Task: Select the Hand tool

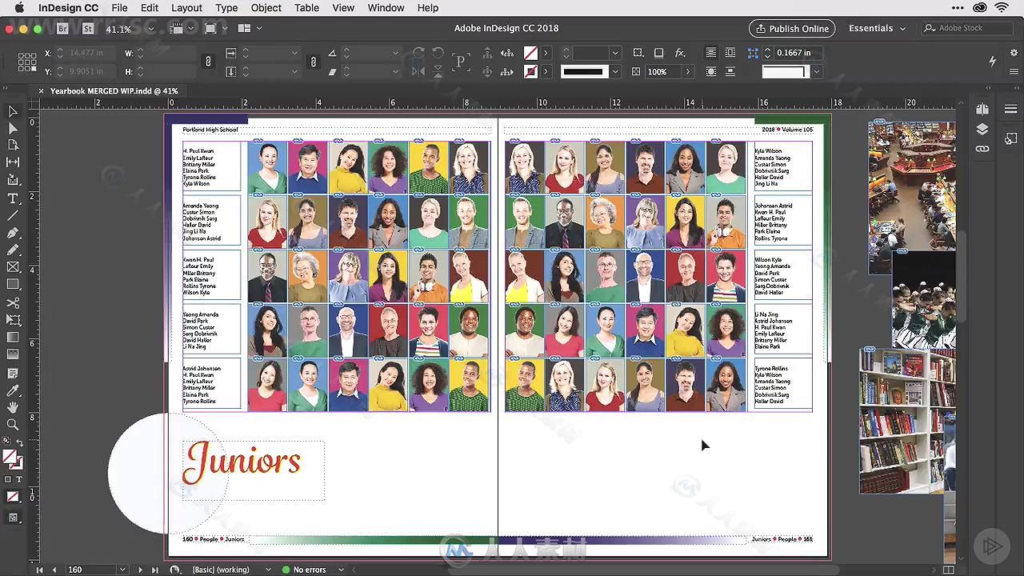Action: 12,408
